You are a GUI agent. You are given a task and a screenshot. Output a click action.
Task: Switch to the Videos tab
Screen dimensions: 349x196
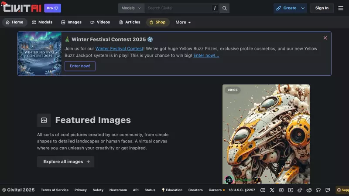100,22
